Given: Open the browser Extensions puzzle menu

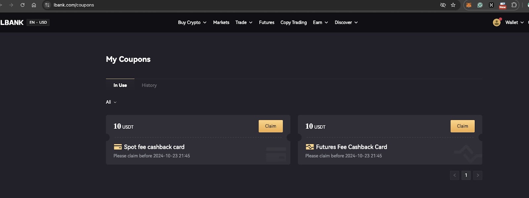Looking at the screenshot, I should (514, 5).
